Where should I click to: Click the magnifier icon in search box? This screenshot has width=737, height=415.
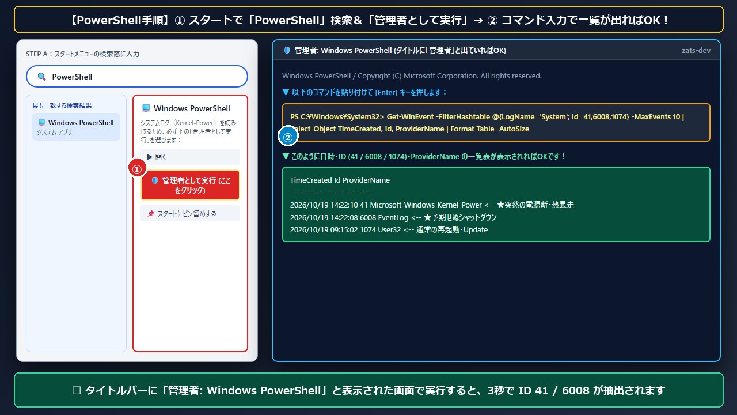[41, 77]
